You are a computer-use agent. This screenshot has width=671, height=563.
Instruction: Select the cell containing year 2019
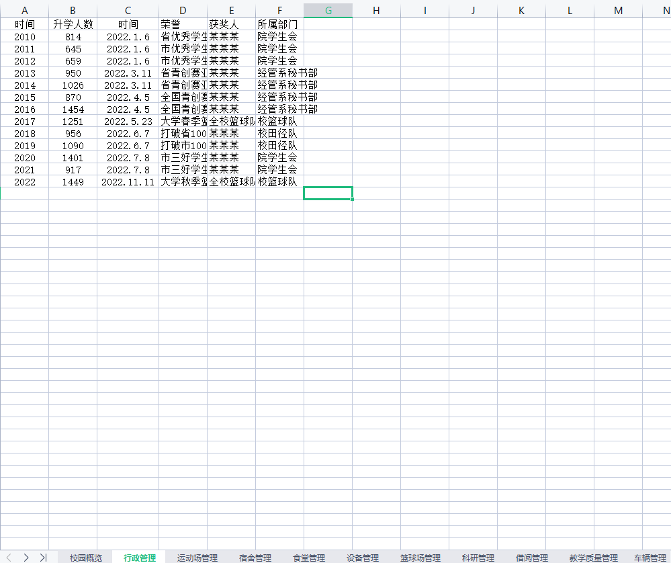(24, 146)
